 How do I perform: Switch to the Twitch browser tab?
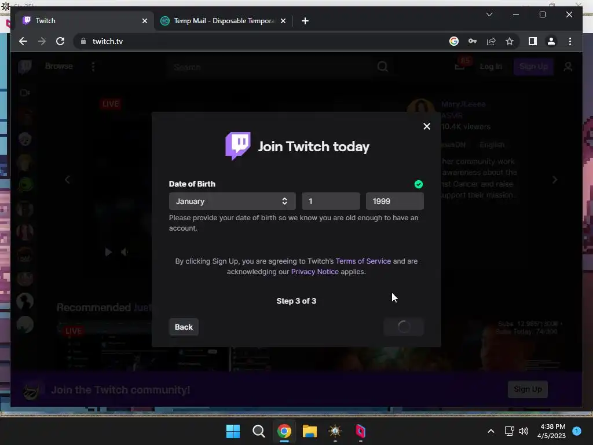coord(83,21)
